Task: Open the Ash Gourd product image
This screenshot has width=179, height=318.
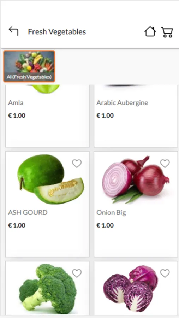Action: (51, 179)
